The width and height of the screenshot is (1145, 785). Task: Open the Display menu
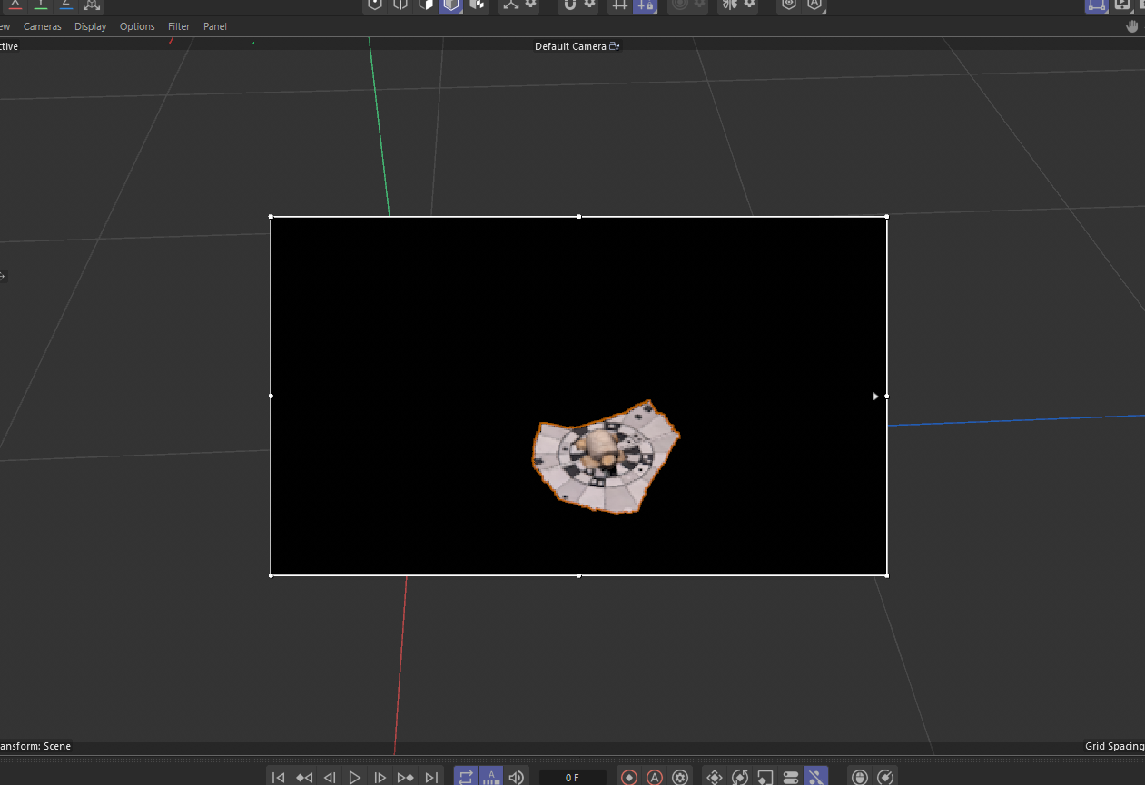tap(90, 26)
